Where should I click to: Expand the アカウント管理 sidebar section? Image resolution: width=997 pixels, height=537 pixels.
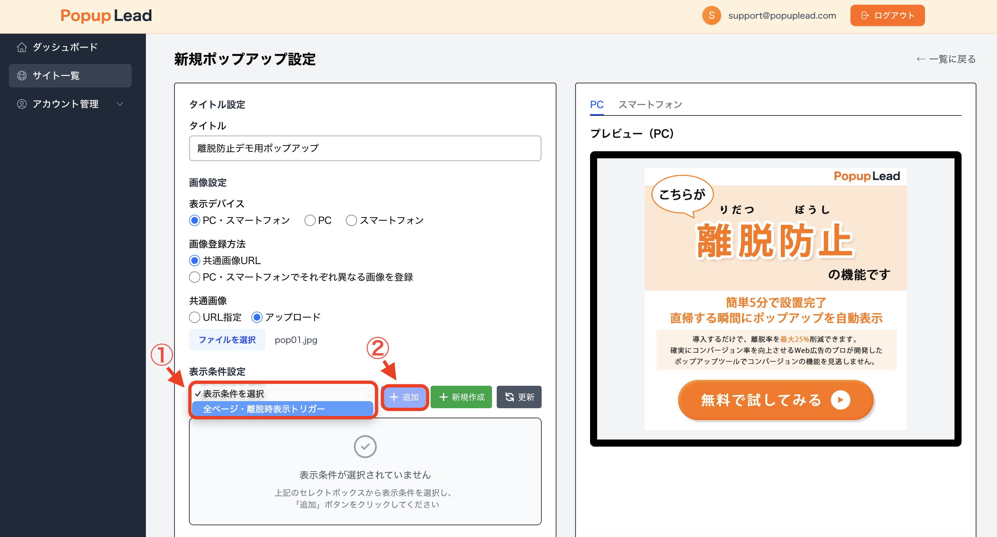tap(120, 104)
